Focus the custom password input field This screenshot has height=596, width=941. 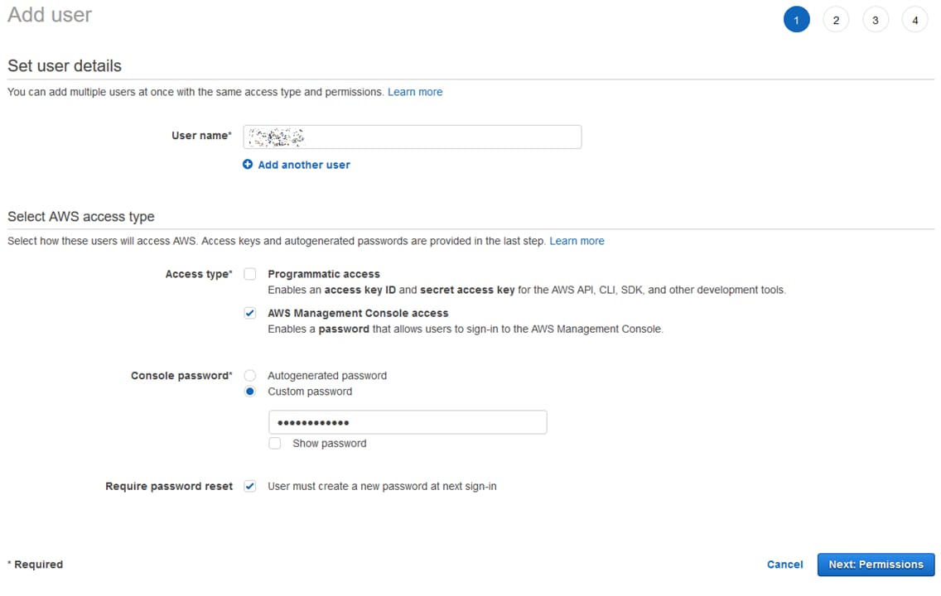(408, 422)
